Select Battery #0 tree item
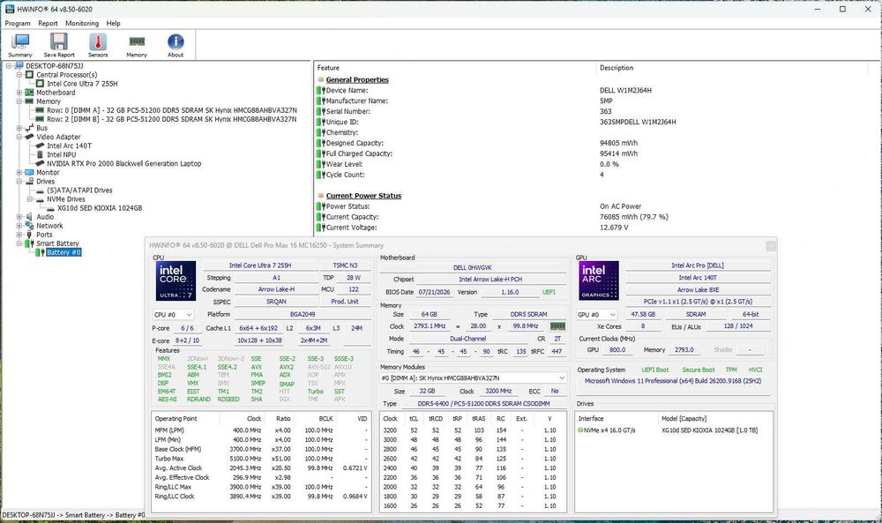882x523 pixels. [x=64, y=252]
